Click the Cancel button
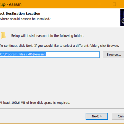Image resolution: width=124 pixels, height=124 pixels. point(118,116)
